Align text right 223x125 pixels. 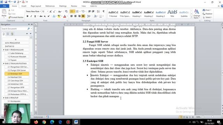(79, 16)
